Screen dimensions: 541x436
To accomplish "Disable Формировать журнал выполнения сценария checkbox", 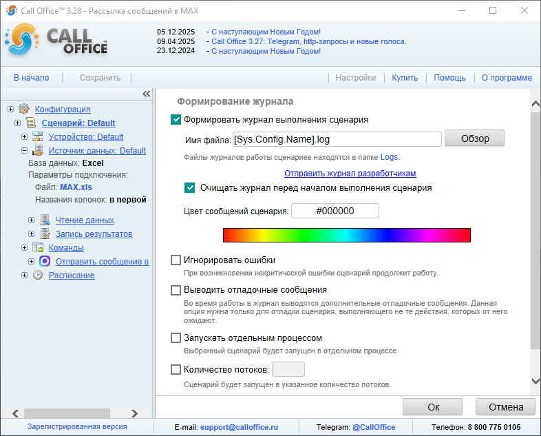I will click(x=176, y=119).
